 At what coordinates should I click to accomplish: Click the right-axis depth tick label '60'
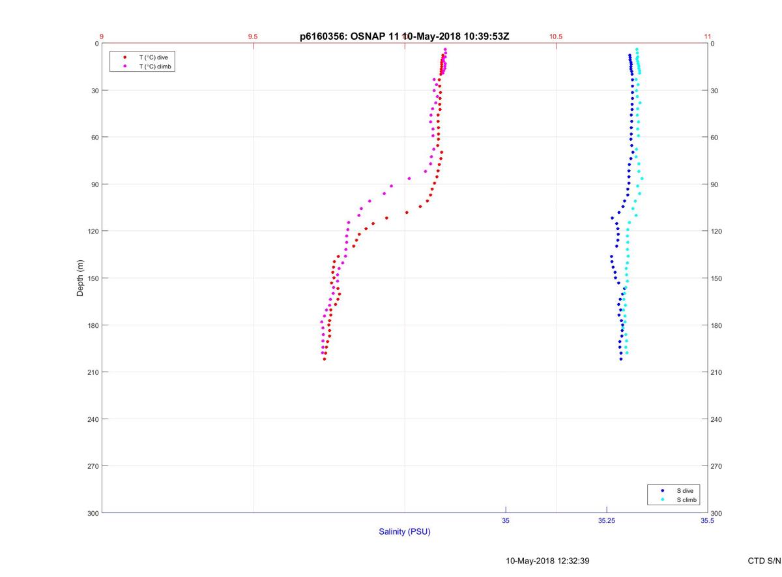(715, 138)
